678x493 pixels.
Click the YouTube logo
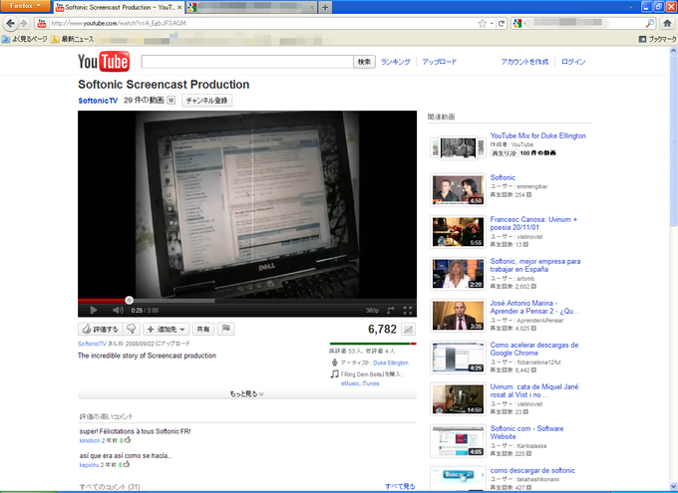point(104,62)
